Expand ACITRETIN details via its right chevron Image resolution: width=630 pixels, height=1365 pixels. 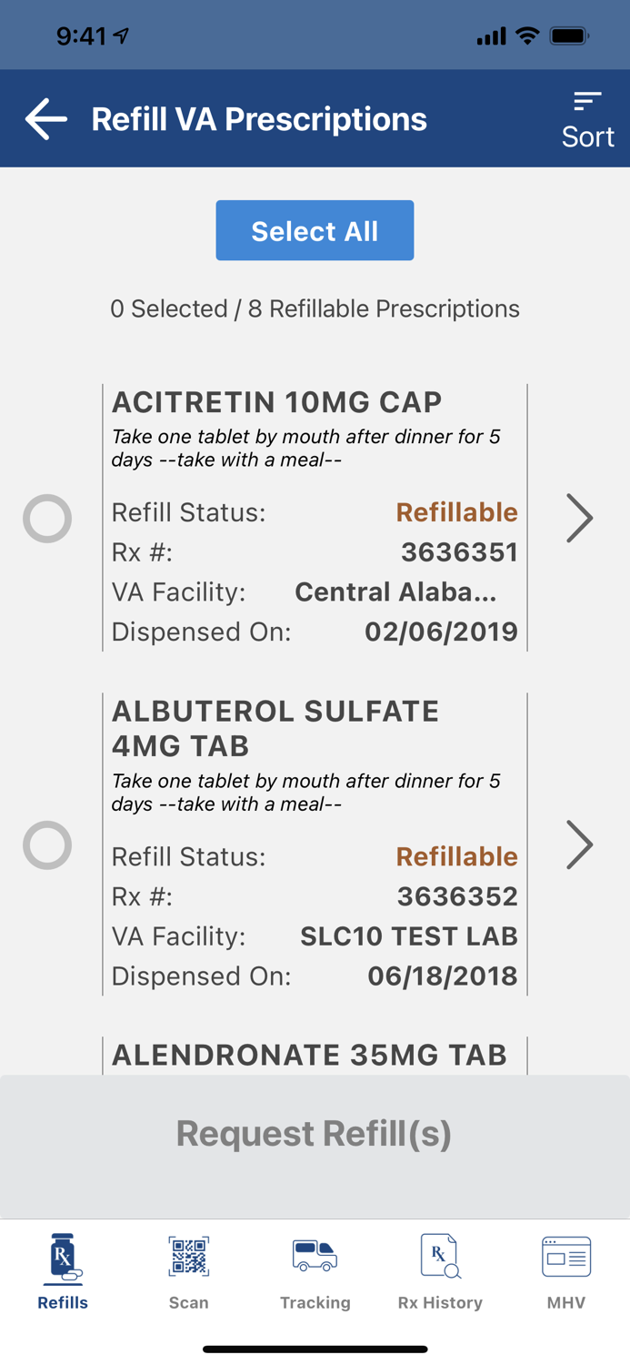[579, 519]
